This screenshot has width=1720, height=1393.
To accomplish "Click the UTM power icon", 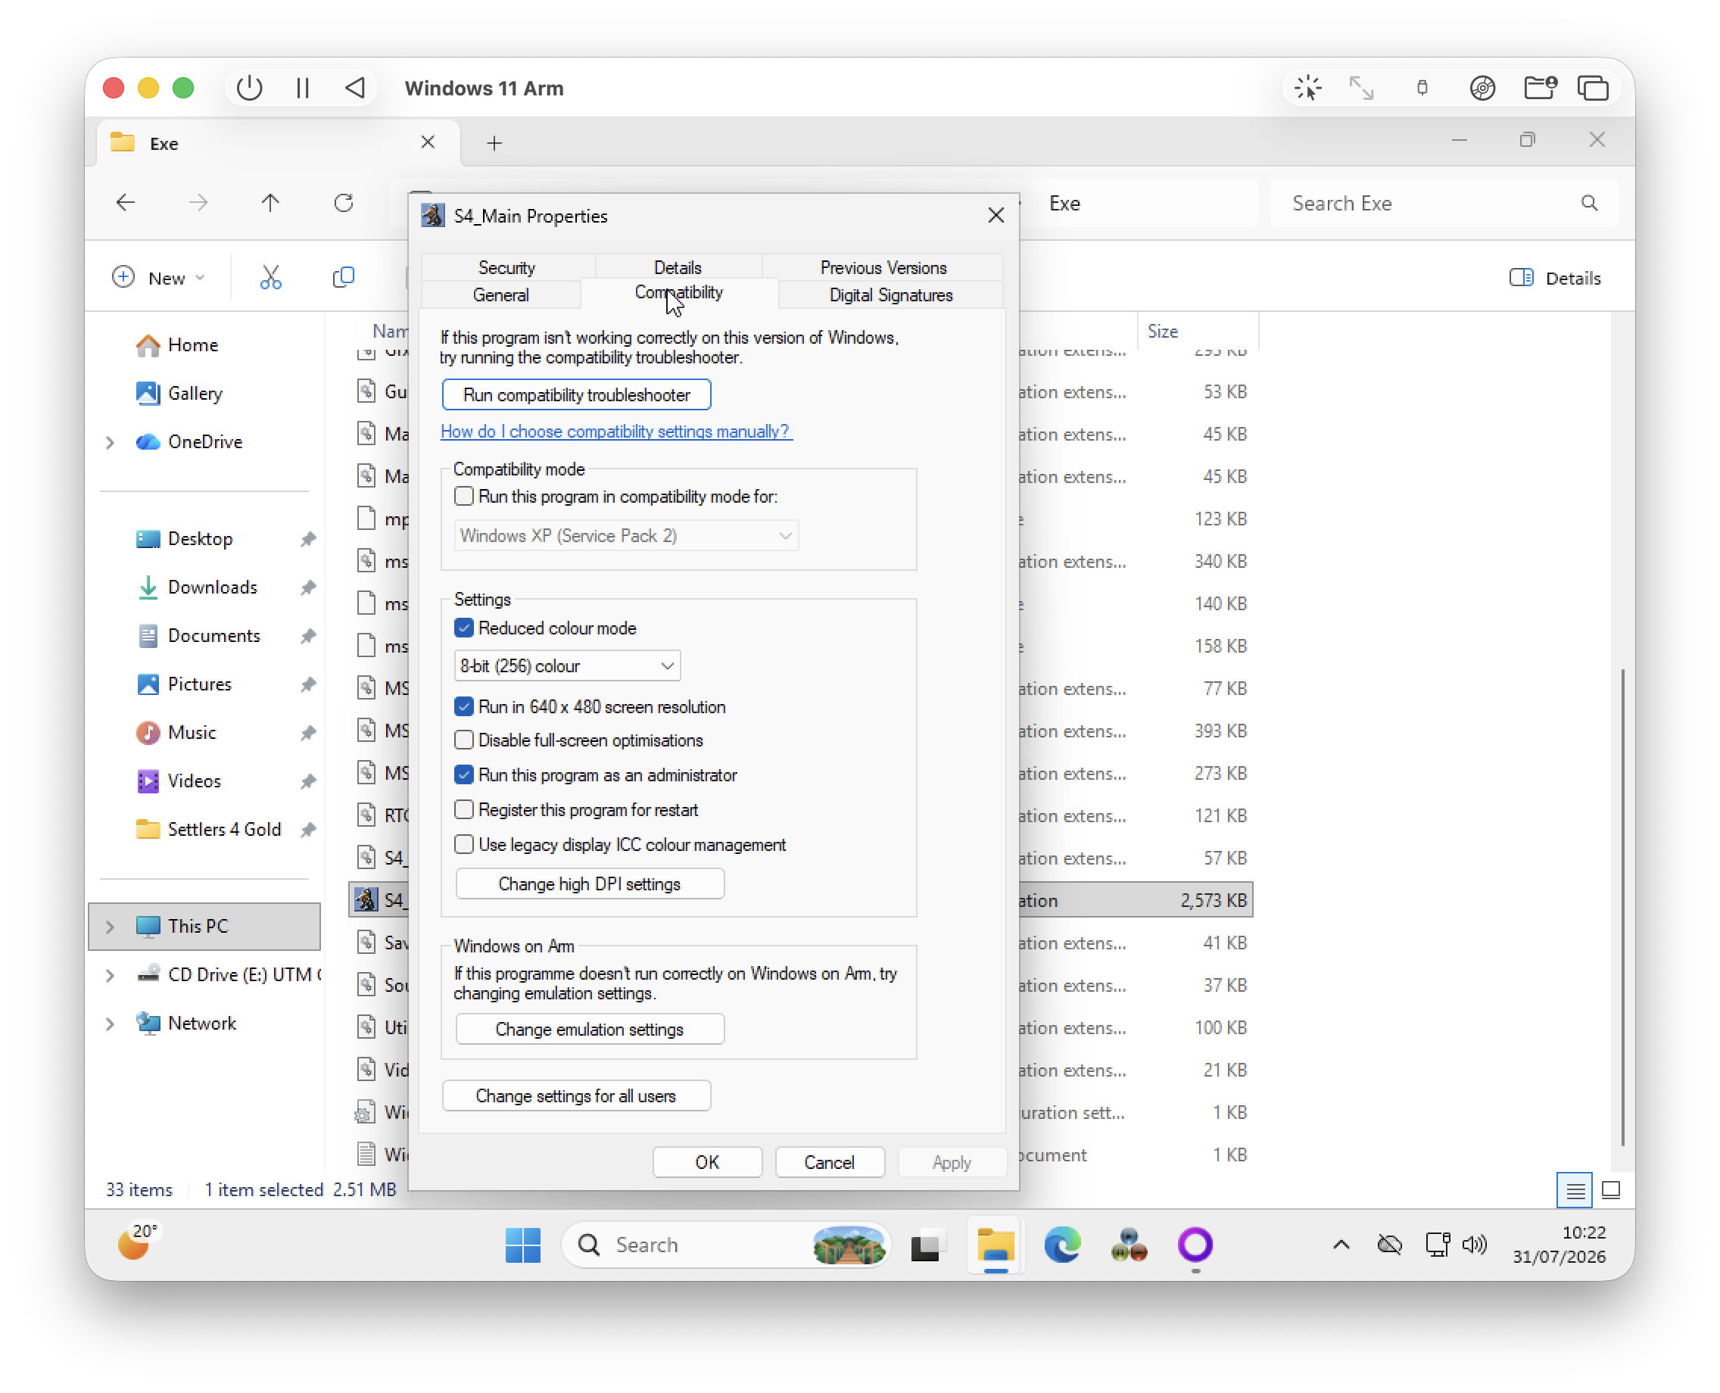I will [250, 88].
